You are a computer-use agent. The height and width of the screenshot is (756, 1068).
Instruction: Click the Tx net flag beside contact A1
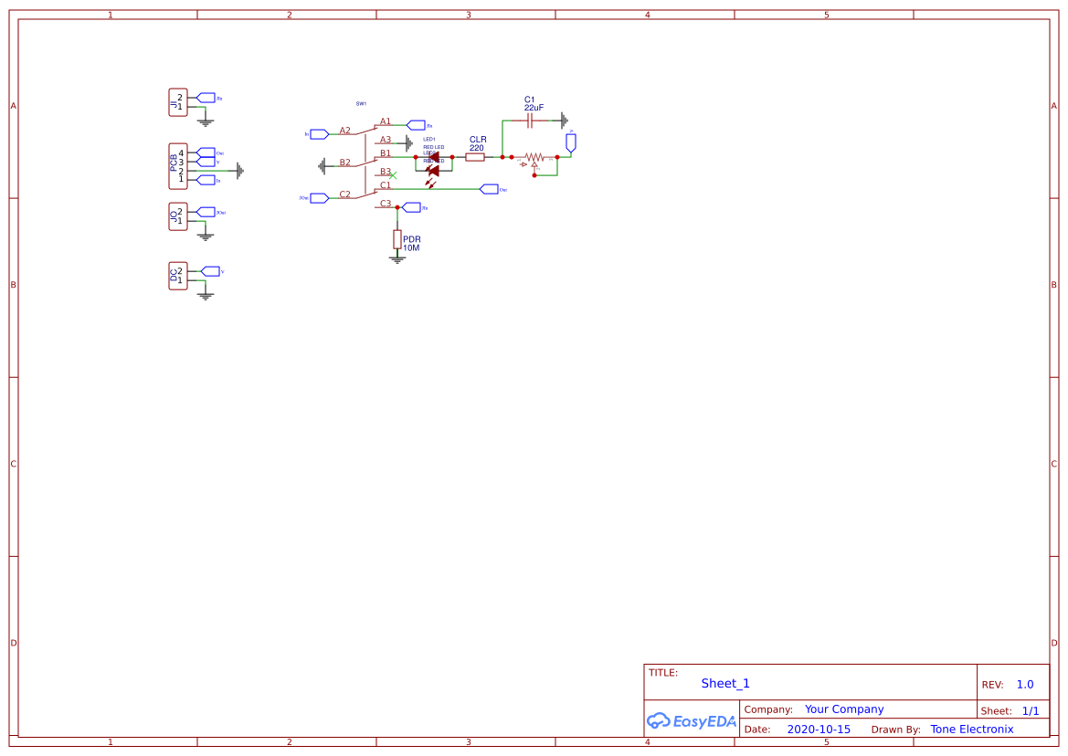tap(417, 123)
